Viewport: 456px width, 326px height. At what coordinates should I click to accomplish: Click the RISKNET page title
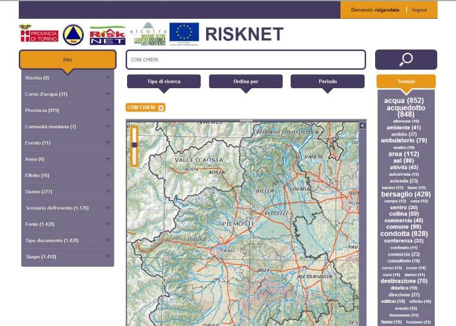(x=244, y=34)
